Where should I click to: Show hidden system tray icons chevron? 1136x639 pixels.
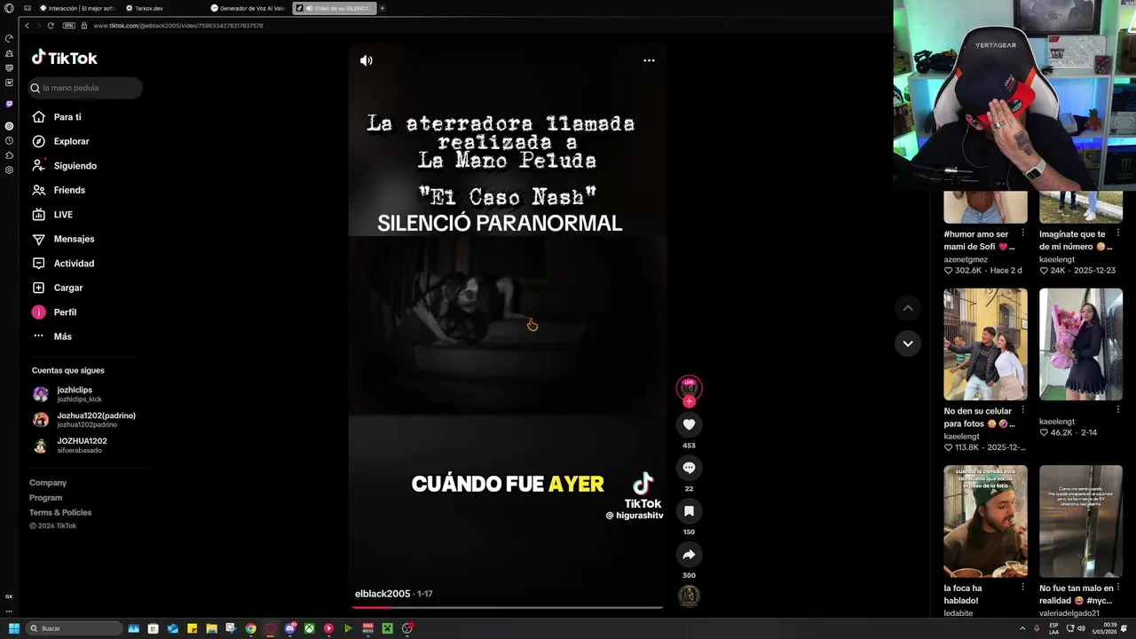pyautogui.click(x=1022, y=628)
